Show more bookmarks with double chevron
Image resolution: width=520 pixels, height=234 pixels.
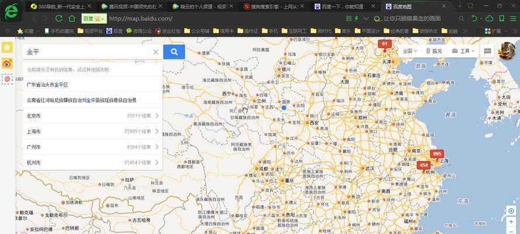(465, 31)
